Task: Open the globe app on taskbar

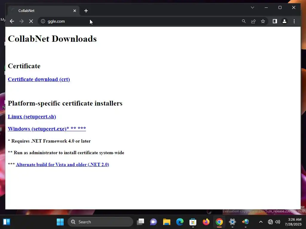Action: click(246, 222)
